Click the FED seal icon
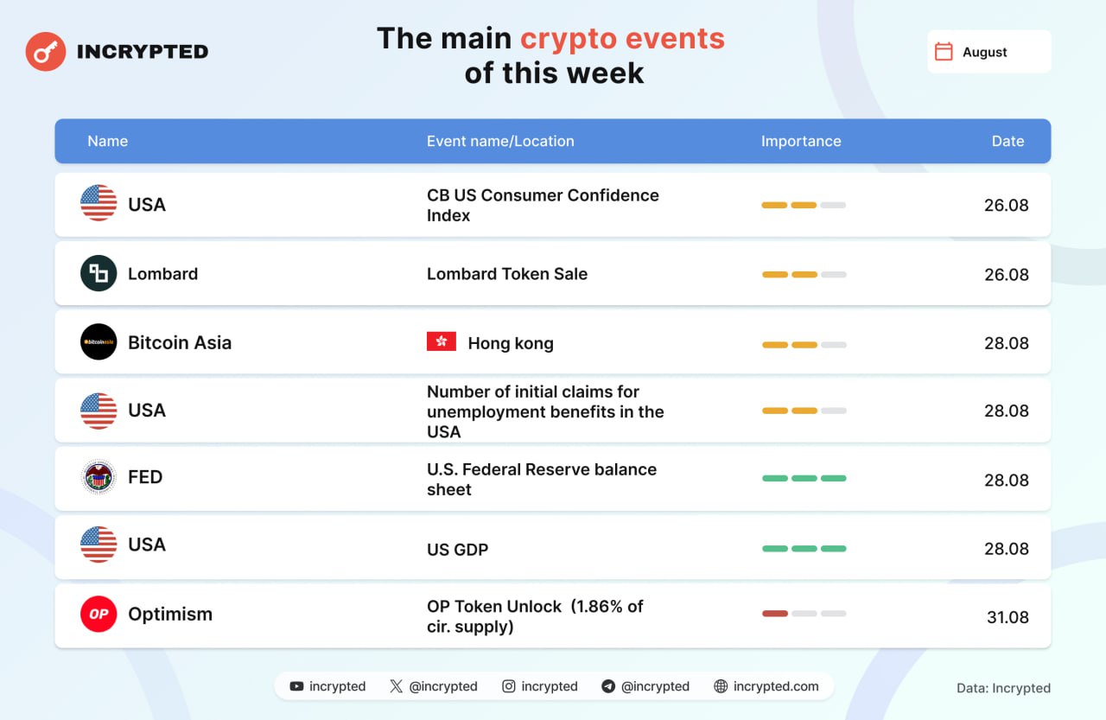The width and height of the screenshot is (1106, 720). click(x=99, y=477)
